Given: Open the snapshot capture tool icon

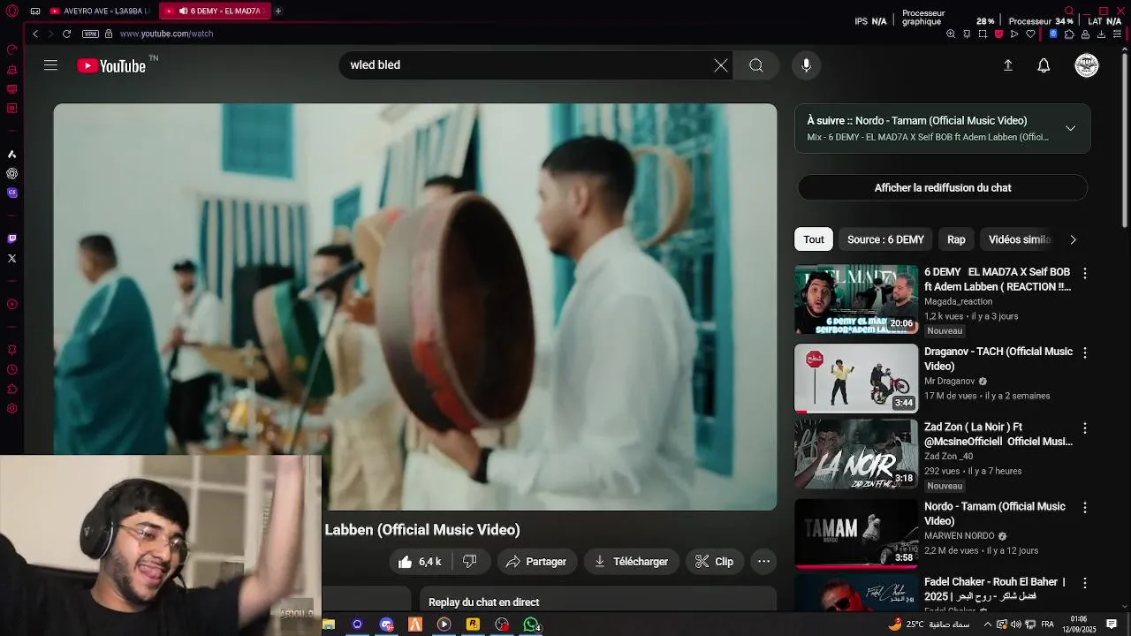Looking at the screenshot, I should tap(983, 34).
